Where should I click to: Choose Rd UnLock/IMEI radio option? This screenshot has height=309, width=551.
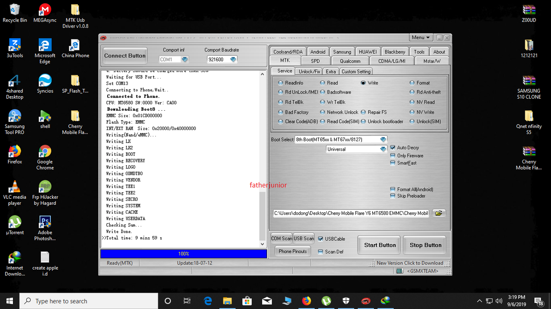[x=298, y=92]
